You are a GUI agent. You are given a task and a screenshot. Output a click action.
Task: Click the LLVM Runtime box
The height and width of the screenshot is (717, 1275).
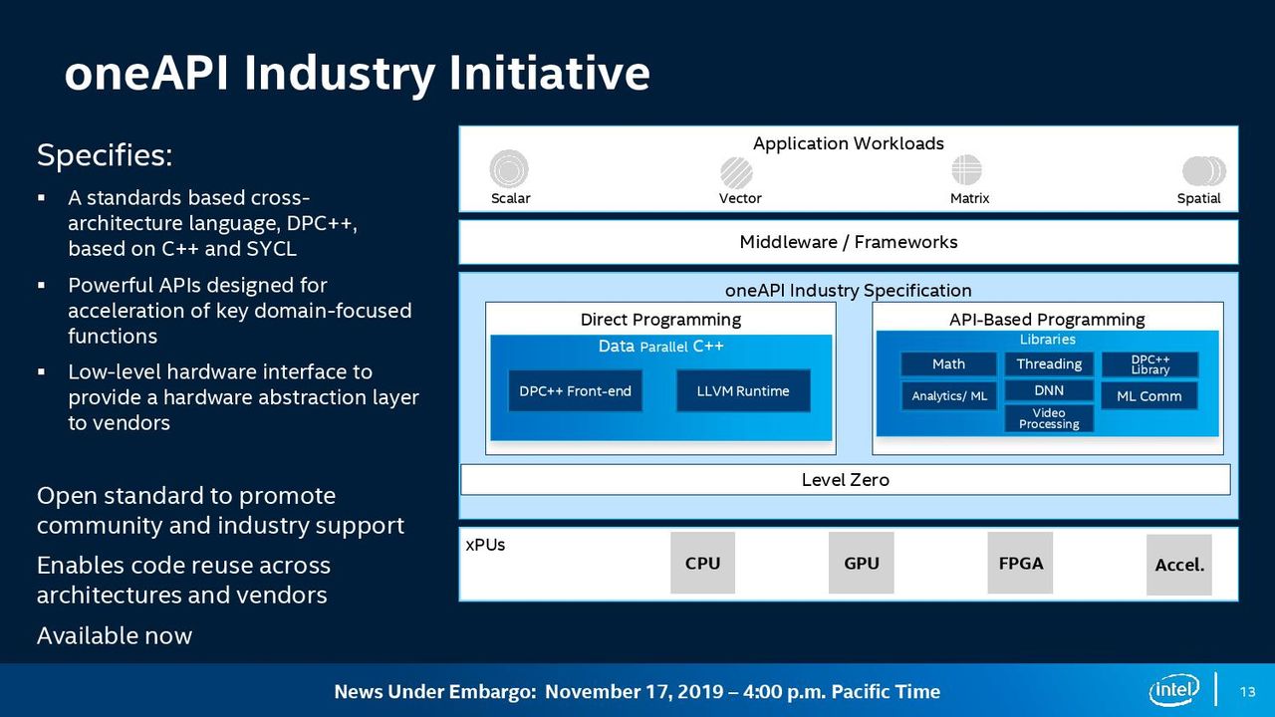[x=743, y=391]
